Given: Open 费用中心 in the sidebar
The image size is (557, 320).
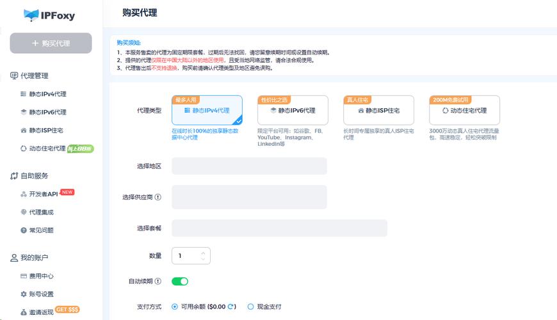Looking at the screenshot, I should [41, 276].
